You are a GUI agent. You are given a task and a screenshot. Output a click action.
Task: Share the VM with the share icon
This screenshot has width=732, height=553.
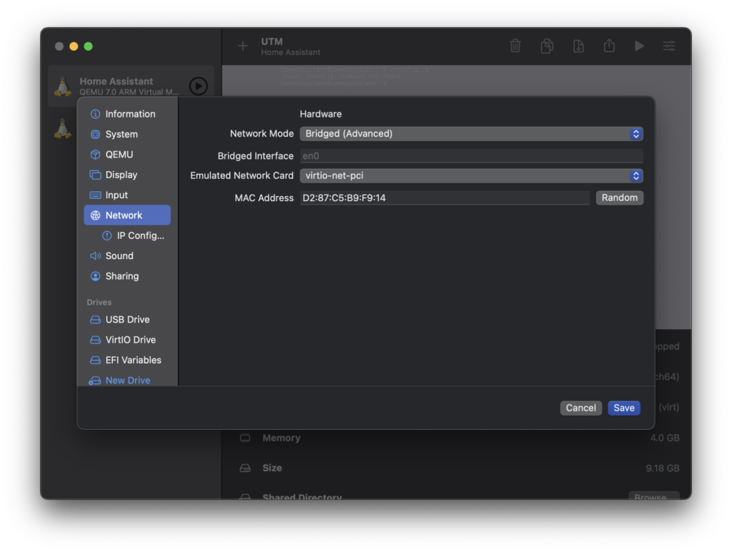point(609,45)
